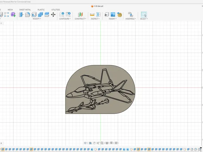
Task: Open the INSPECT dropdown menu
Action: click(x=95, y=19)
